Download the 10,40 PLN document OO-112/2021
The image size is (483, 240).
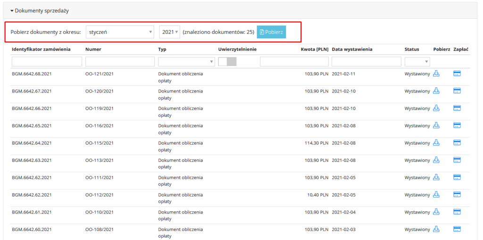coord(436,194)
